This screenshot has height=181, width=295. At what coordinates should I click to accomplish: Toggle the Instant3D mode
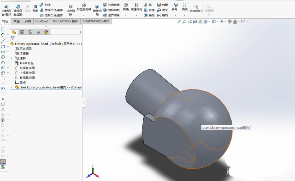pyautogui.click(x=196, y=8)
